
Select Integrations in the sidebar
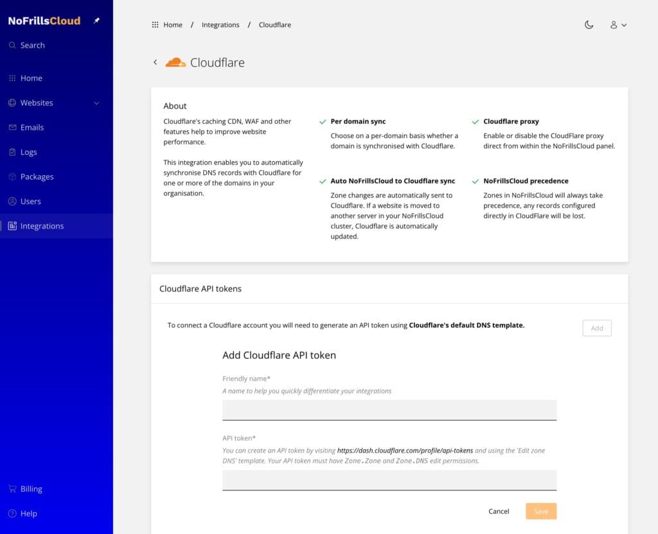point(42,226)
